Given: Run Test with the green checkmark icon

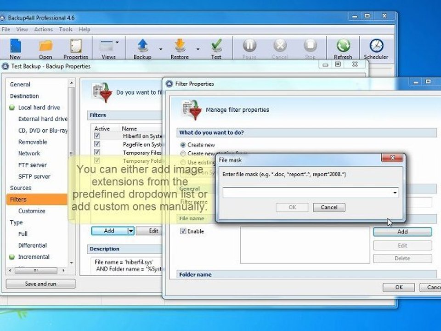Looking at the screenshot, I should pos(216,49).
